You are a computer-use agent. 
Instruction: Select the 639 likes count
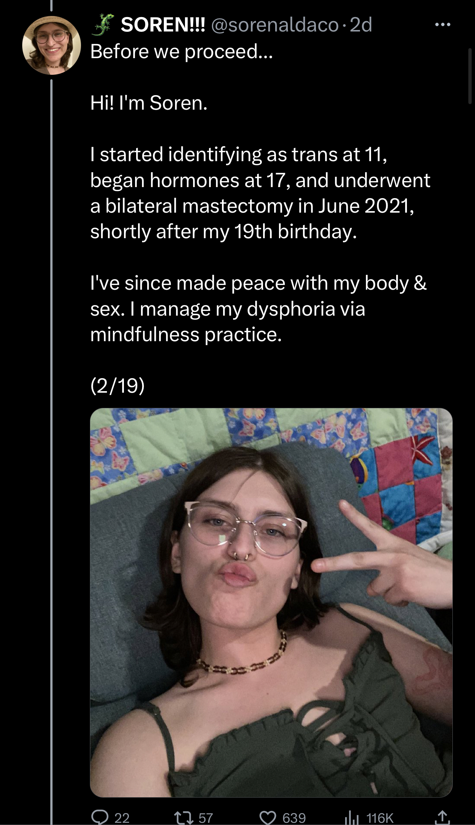(x=294, y=818)
